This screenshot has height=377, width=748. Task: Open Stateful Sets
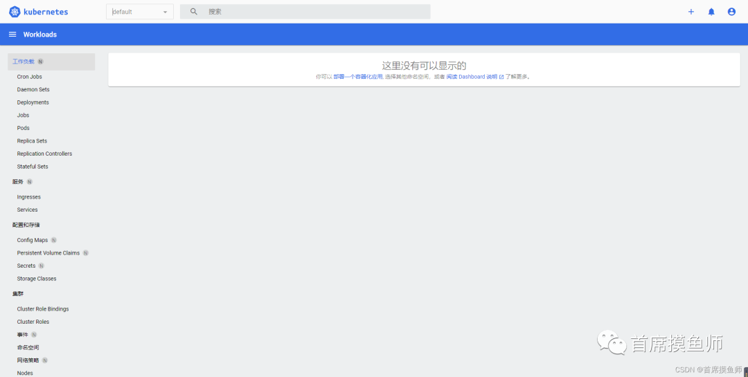pos(33,167)
